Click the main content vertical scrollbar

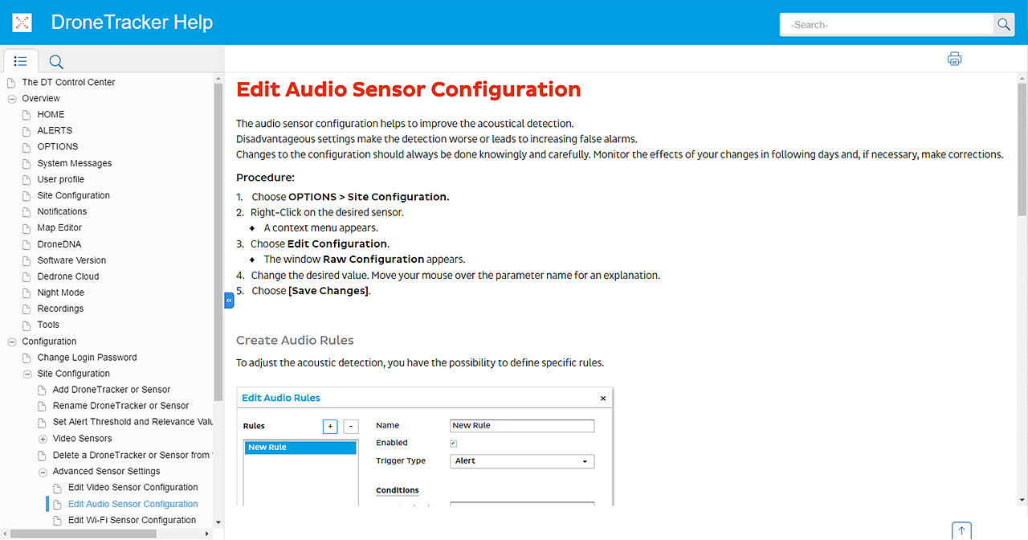[x=1022, y=149]
